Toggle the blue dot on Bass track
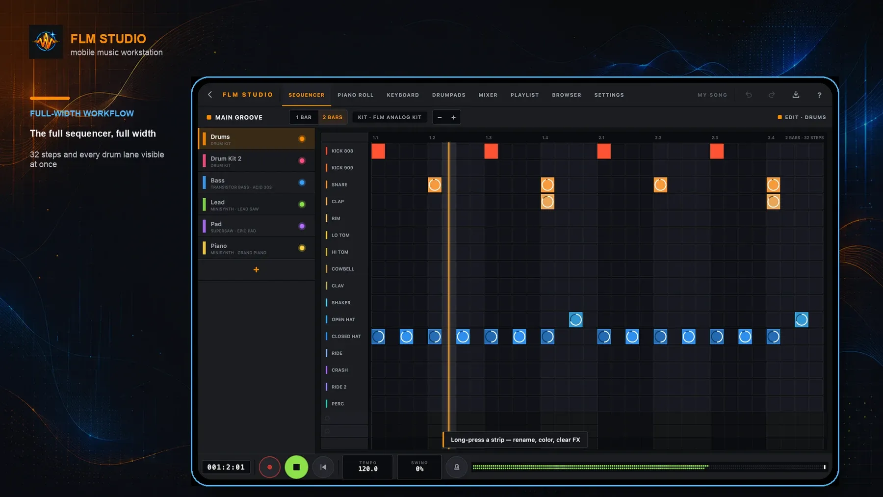 pyautogui.click(x=302, y=183)
